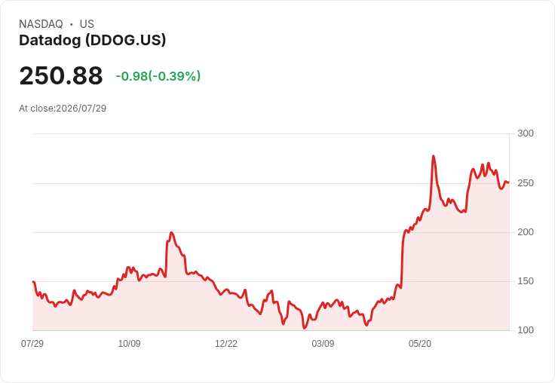Screen dimensions: 555x383
Task: Click the chart line's leftmost starting point
Action: coord(33,282)
